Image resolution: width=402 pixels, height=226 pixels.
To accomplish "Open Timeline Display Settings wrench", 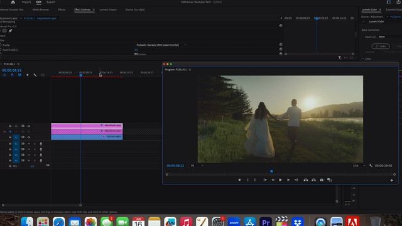I will coord(35,75).
